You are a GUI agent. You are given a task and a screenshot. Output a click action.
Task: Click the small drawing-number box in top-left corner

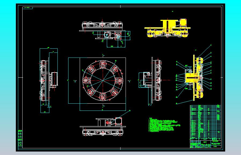tap(28, 8)
